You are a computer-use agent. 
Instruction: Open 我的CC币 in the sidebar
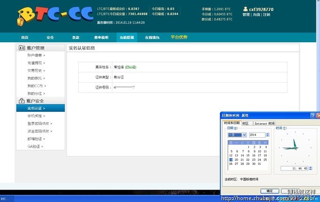click(x=37, y=86)
